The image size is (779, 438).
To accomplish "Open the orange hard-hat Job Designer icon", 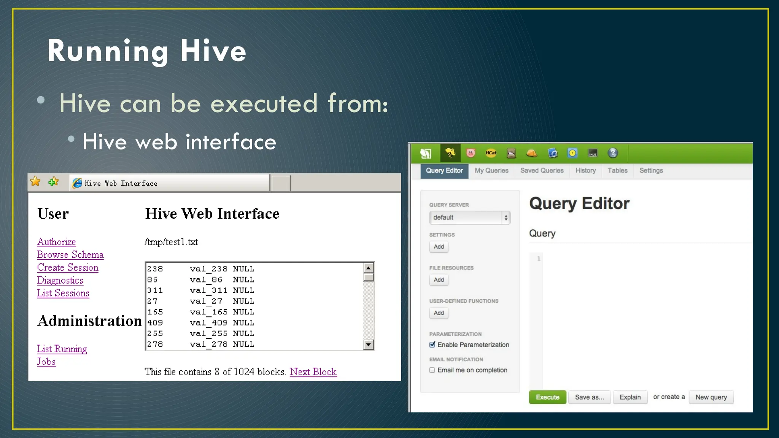I will tap(532, 153).
